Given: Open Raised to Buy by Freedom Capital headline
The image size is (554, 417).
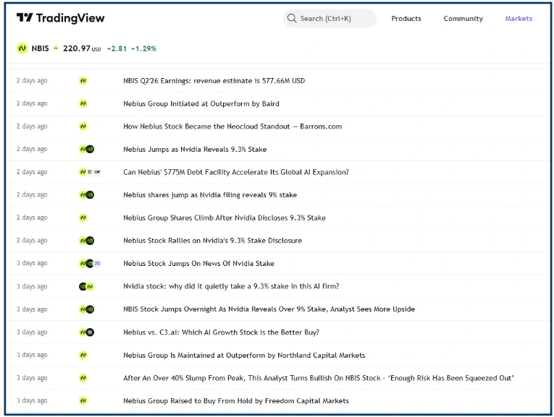Looking at the screenshot, I should point(236,401).
